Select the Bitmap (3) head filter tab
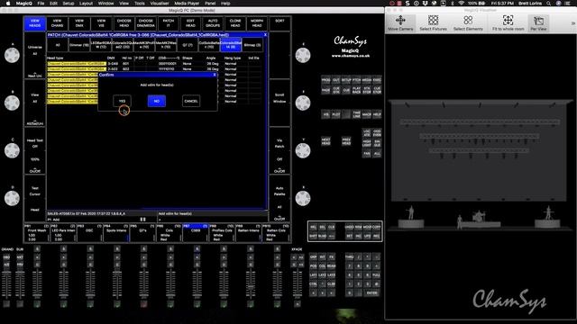 coord(252,45)
